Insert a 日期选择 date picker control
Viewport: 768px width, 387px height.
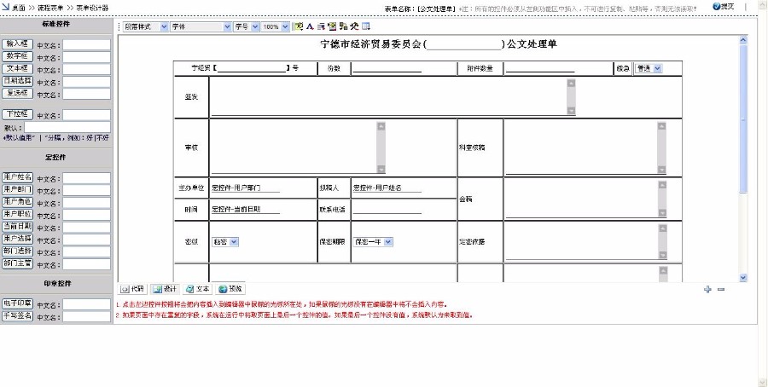pyautogui.click(x=18, y=81)
